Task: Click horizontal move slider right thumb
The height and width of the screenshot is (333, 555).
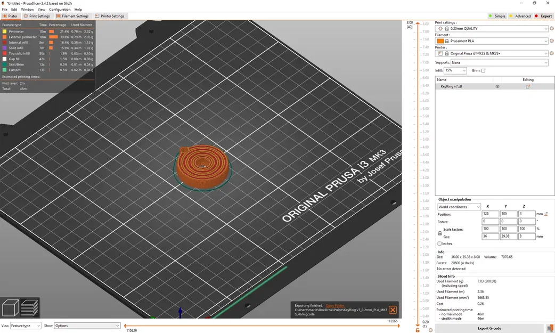Action: click(x=398, y=326)
